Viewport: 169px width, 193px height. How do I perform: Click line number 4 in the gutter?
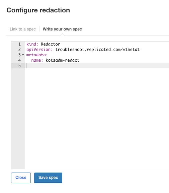(19, 60)
